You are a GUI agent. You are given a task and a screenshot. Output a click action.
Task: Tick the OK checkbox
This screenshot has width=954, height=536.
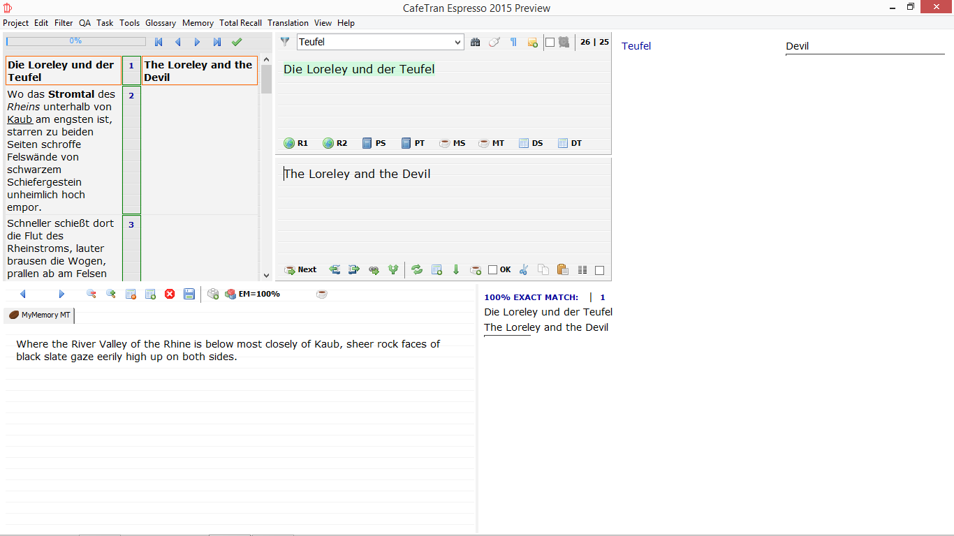pyautogui.click(x=492, y=269)
